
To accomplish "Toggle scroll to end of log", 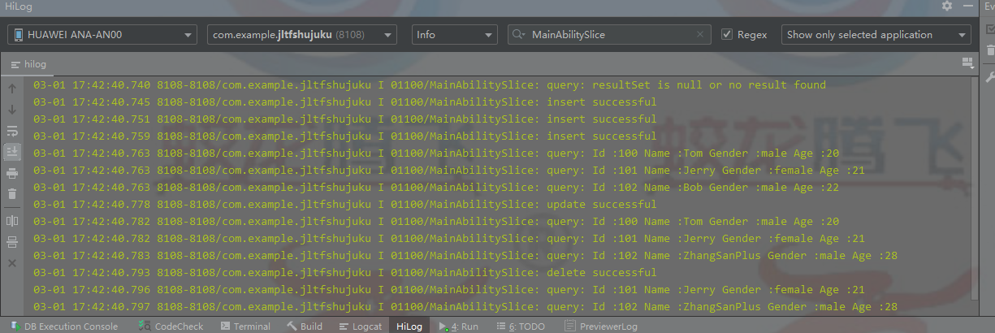I will coord(12,151).
